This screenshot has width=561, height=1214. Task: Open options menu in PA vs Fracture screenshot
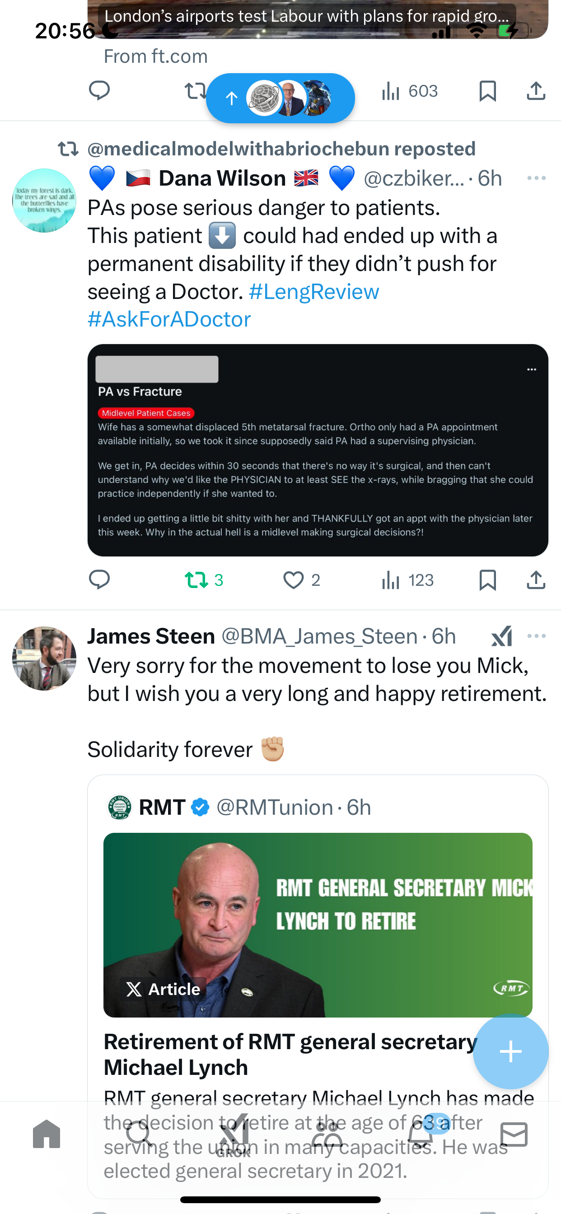pos(531,369)
